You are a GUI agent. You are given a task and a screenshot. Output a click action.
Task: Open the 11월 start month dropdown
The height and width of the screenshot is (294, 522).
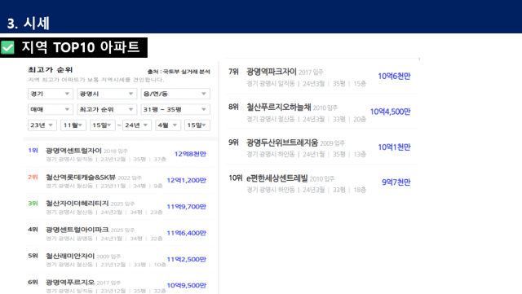[x=73, y=125]
